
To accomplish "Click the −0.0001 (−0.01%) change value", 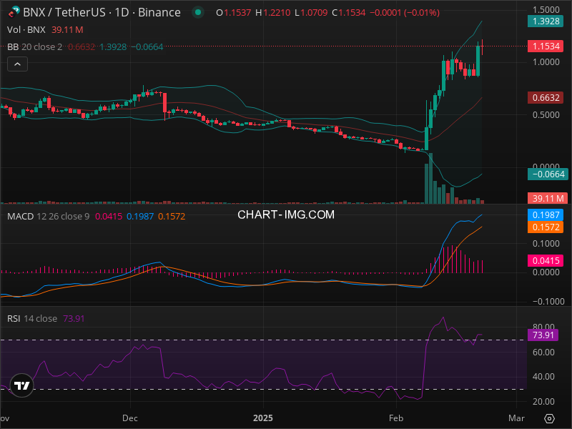I will 405,13.
